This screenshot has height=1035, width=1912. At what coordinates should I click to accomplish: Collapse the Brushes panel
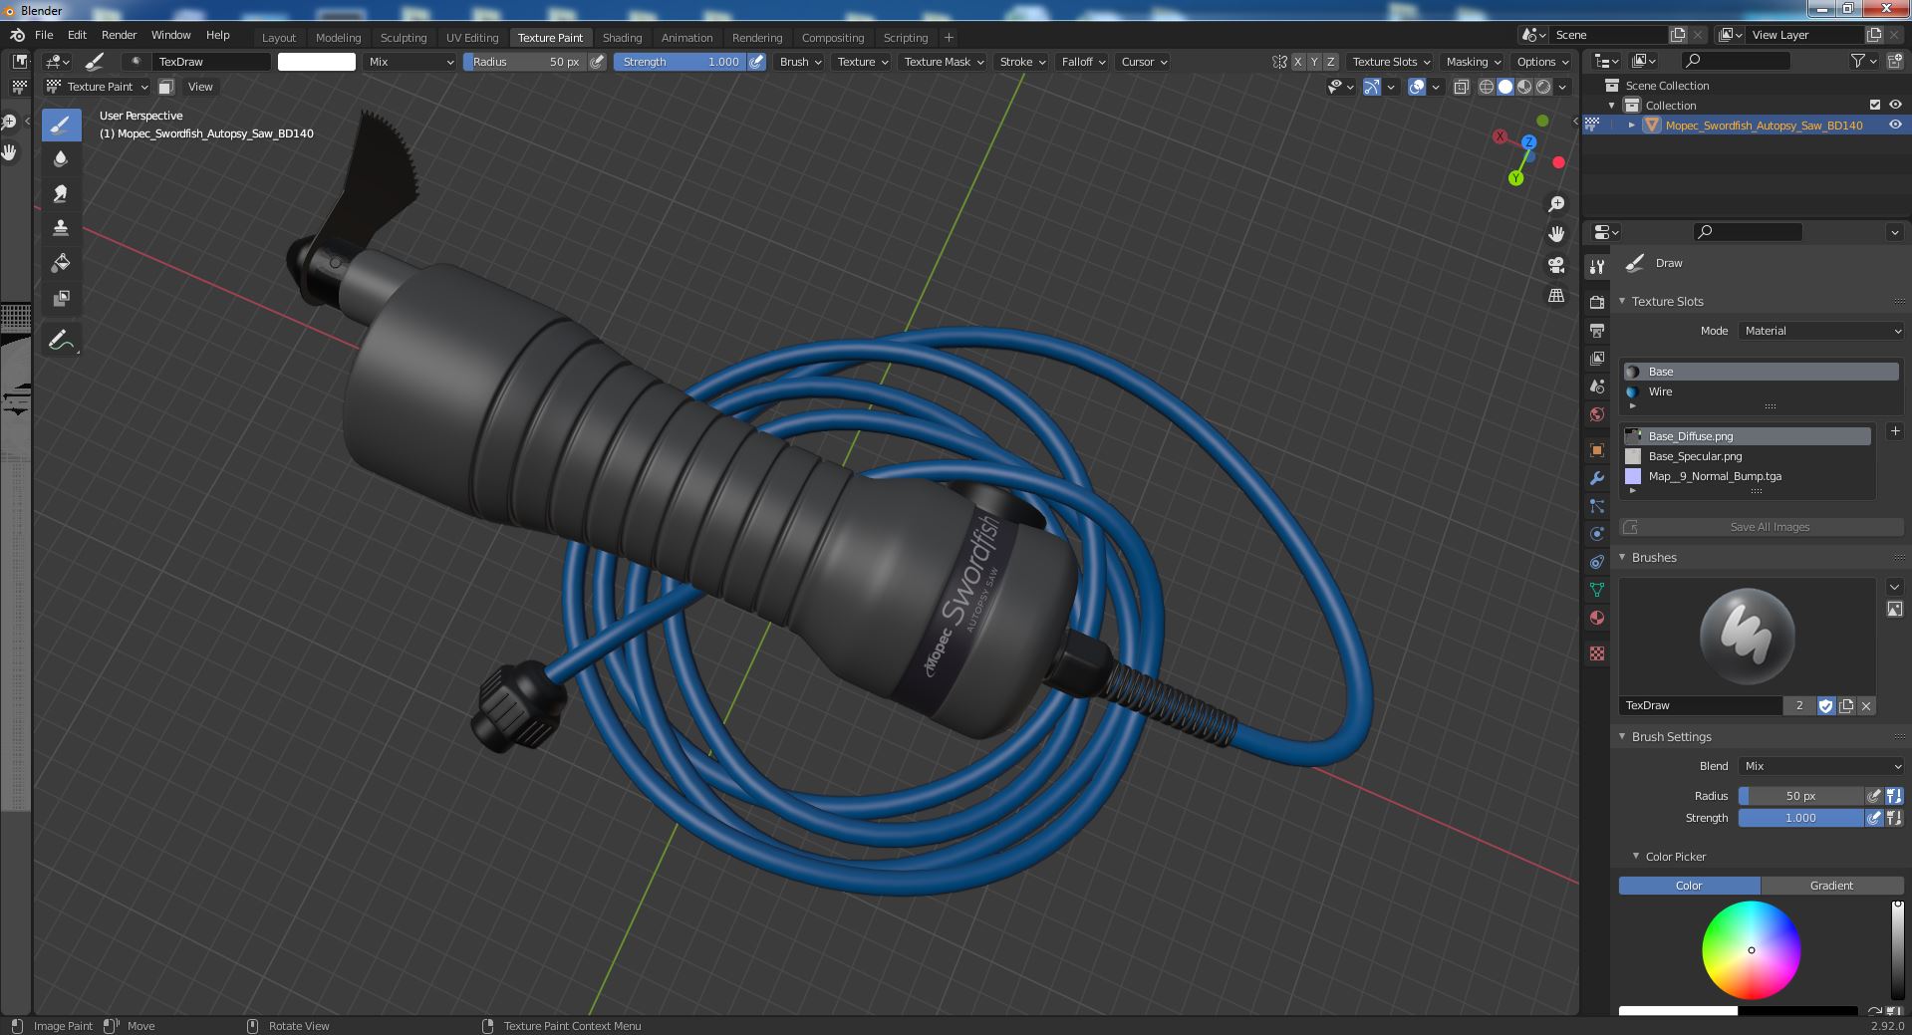point(1622,557)
